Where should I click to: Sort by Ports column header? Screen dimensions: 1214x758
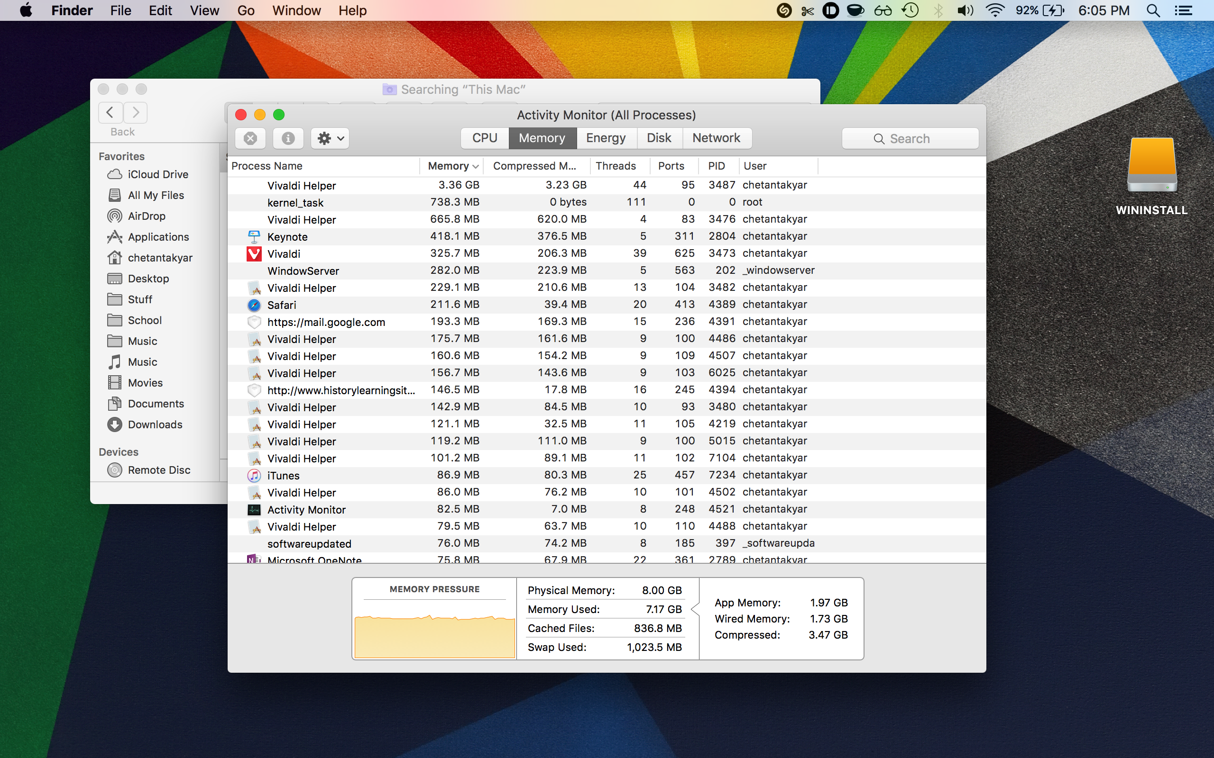pyautogui.click(x=674, y=166)
